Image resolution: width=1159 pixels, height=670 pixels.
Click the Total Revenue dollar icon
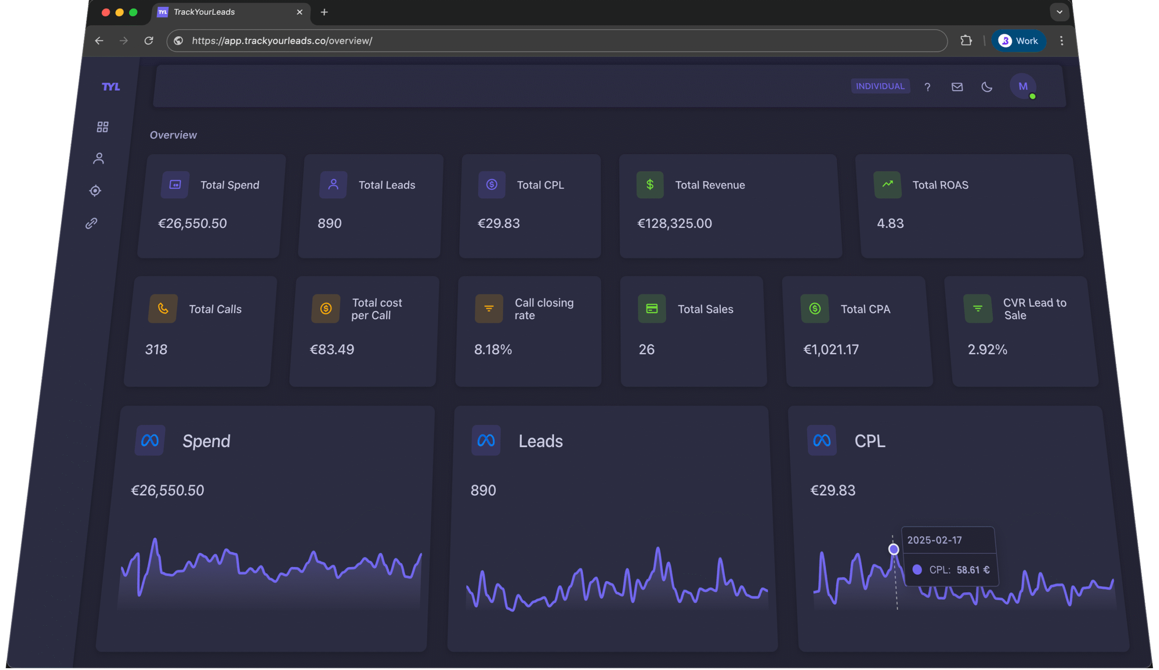649,185
